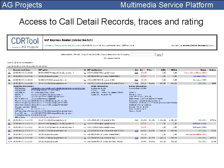Viewport: 224px width, 168px height.
Task: Click the Out link of row 10h
Action: 137,138
